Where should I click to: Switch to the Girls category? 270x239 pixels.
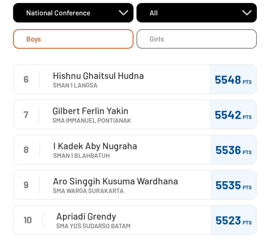pyautogui.click(x=196, y=39)
